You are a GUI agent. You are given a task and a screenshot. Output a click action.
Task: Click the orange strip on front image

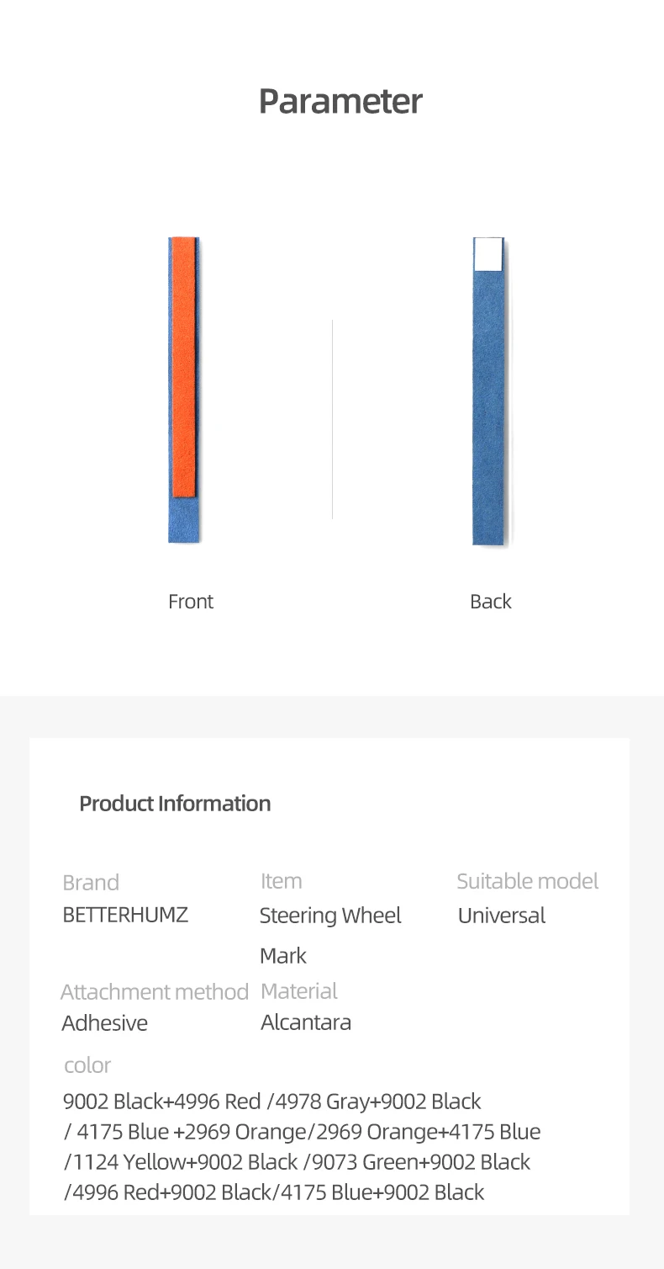184,367
